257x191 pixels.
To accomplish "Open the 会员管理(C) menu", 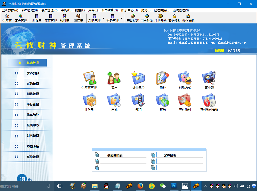I will (x=49, y=10).
